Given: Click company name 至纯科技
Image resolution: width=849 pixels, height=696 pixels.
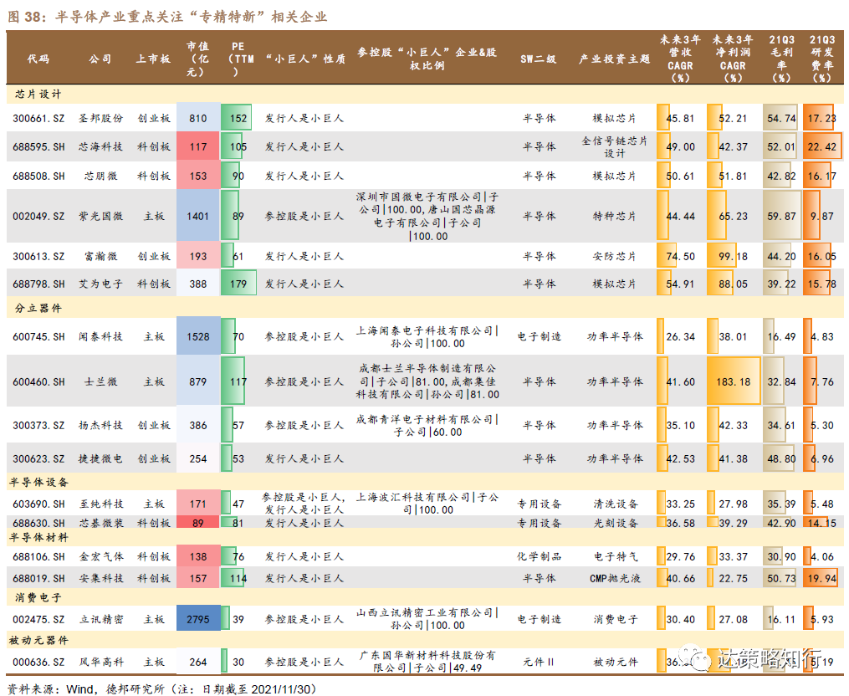Looking at the screenshot, I should [100, 504].
